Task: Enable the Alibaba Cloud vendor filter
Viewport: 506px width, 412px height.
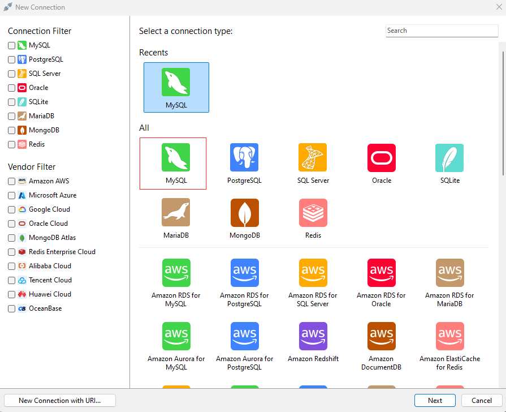Action: 12,266
